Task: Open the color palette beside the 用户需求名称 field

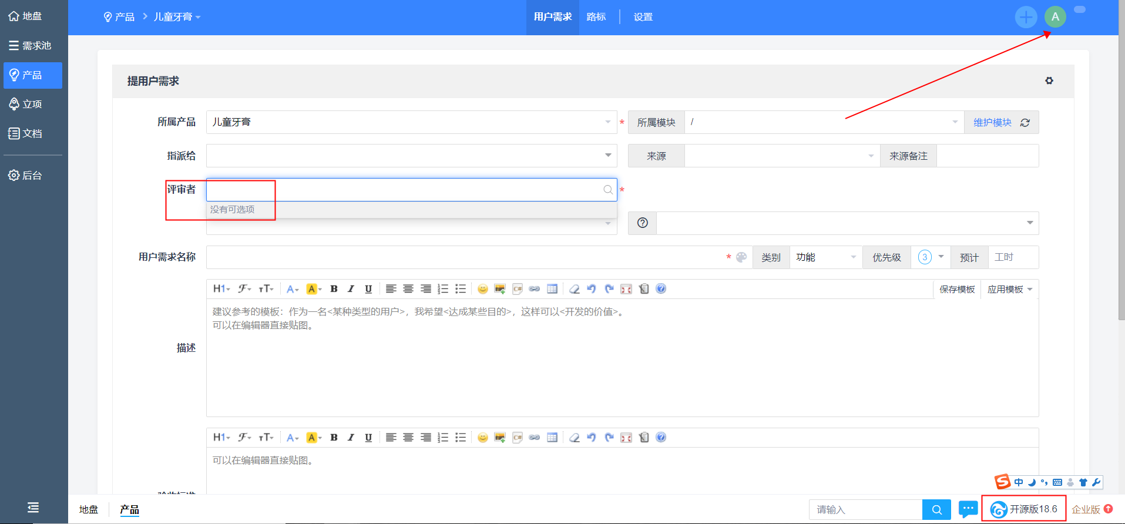Action: 741,257
